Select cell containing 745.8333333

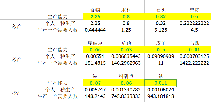[126, 96]
